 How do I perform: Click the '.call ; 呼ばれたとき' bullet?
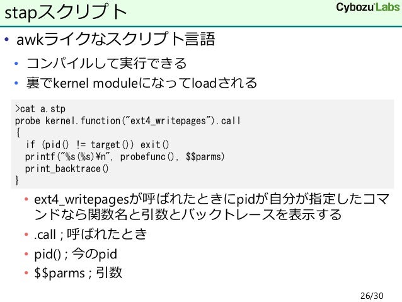point(90,235)
